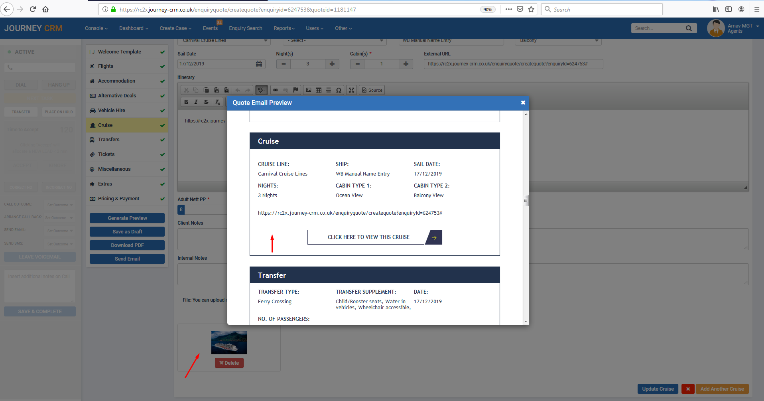Screen dimensions: 764x401
Task: Click Click Here To View This Cruise
Action: click(375, 237)
